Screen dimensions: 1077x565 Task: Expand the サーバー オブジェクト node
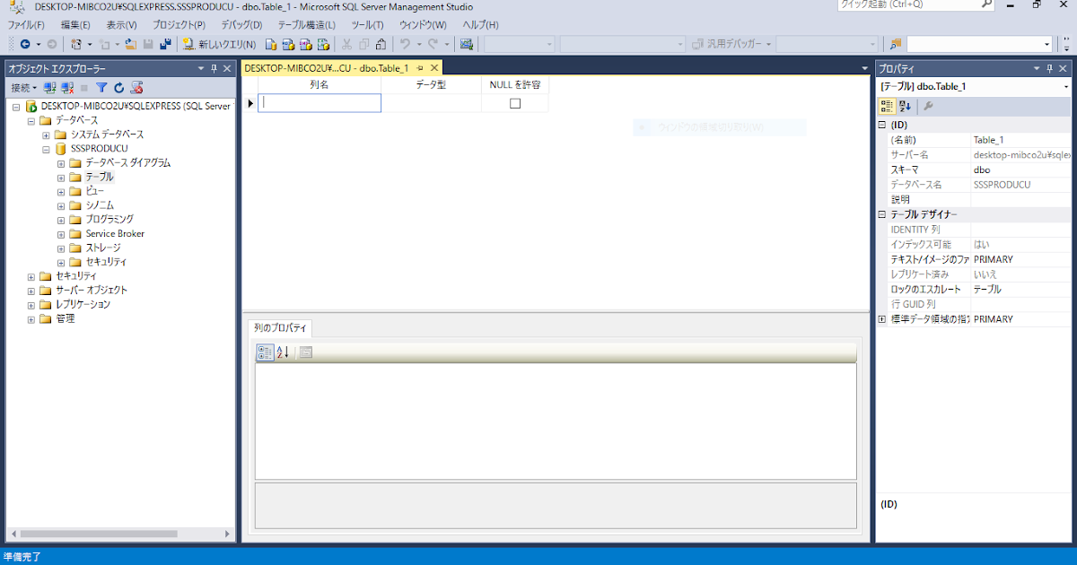point(31,291)
